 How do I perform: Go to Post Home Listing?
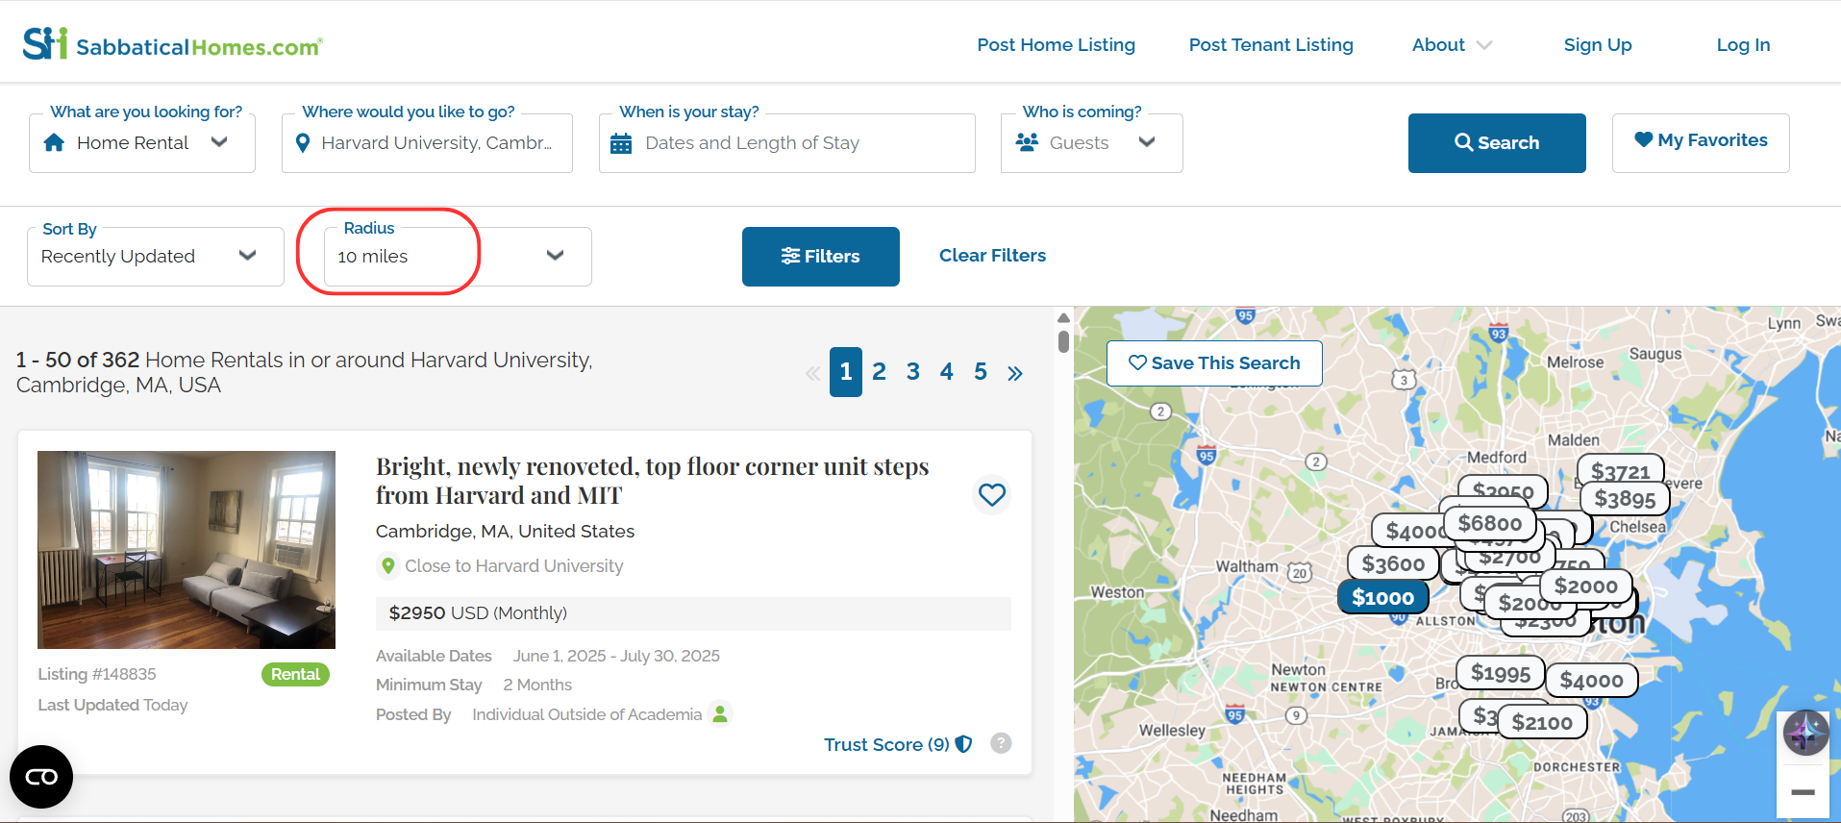pos(1056,45)
